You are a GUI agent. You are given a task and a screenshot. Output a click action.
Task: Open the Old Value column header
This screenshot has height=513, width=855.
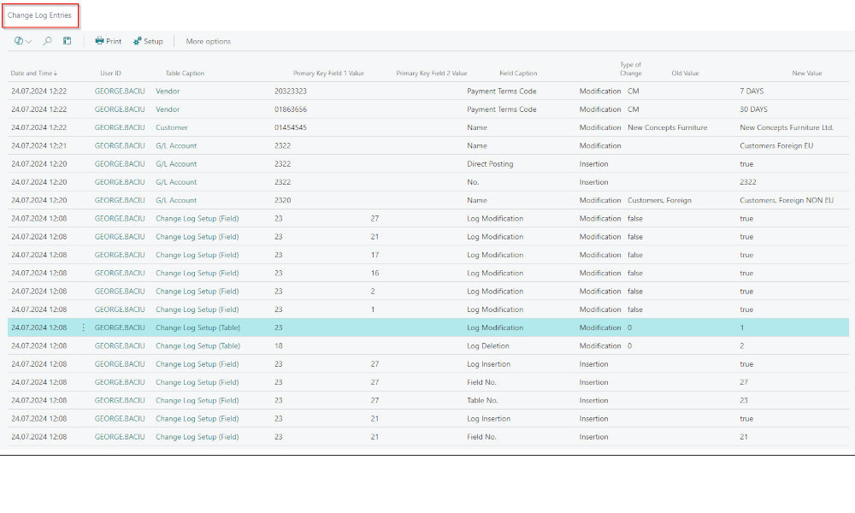[686, 73]
